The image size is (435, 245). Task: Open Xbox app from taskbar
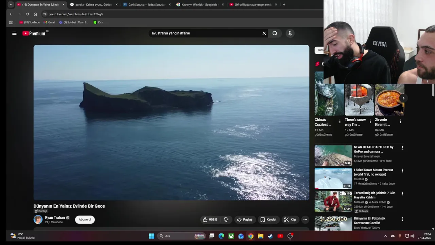[x=231, y=236]
